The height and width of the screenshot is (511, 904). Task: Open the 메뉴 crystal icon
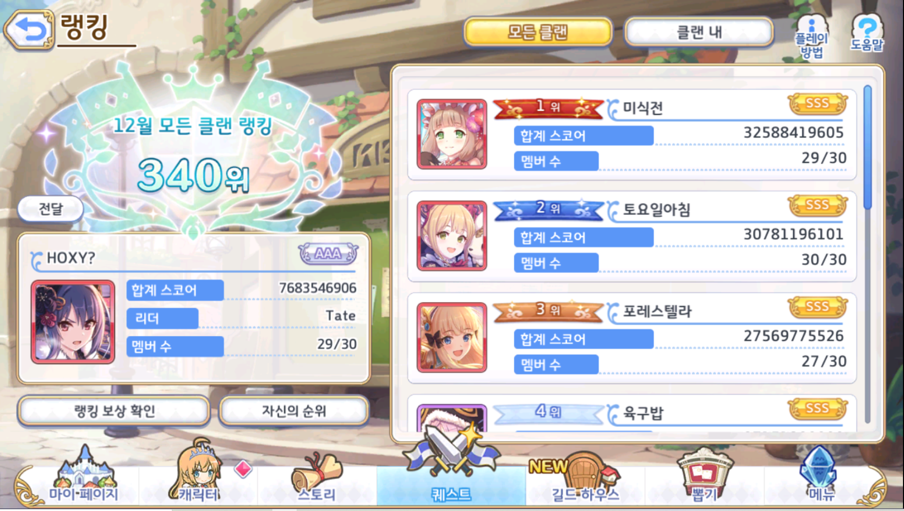821,473
